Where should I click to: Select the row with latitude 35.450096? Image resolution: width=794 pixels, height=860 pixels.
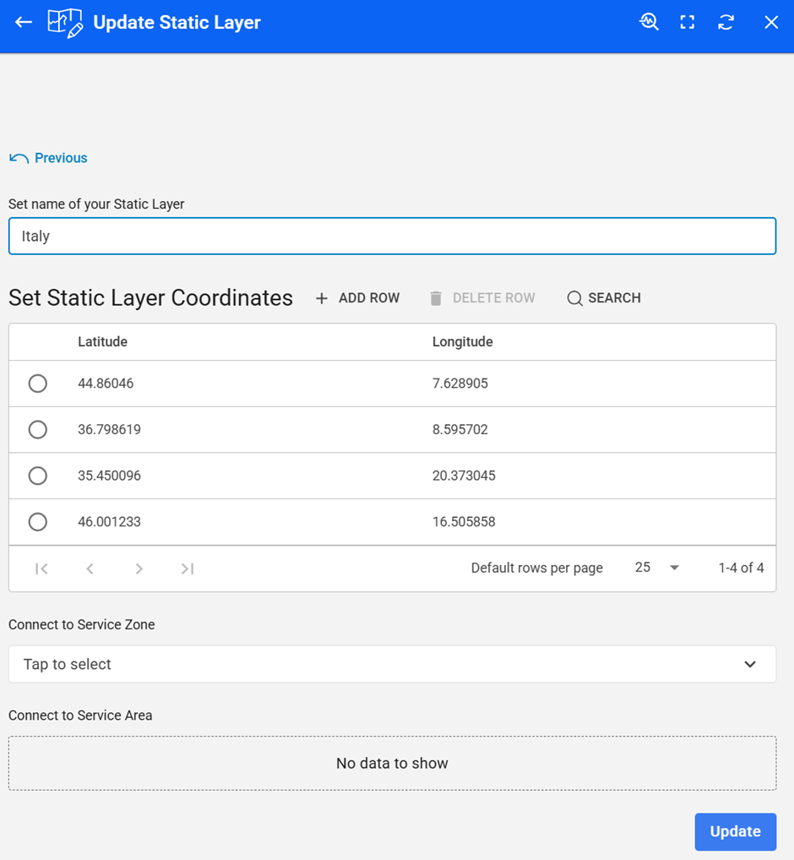tap(38, 476)
